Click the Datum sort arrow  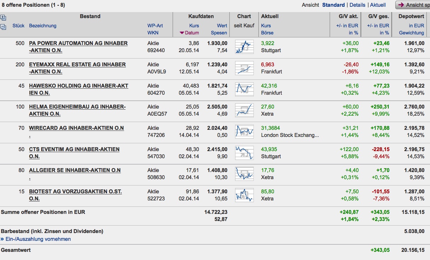pos(182,33)
